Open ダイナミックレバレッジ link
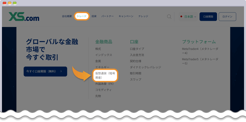Viewport: 246px width, 122px height. (145, 67)
